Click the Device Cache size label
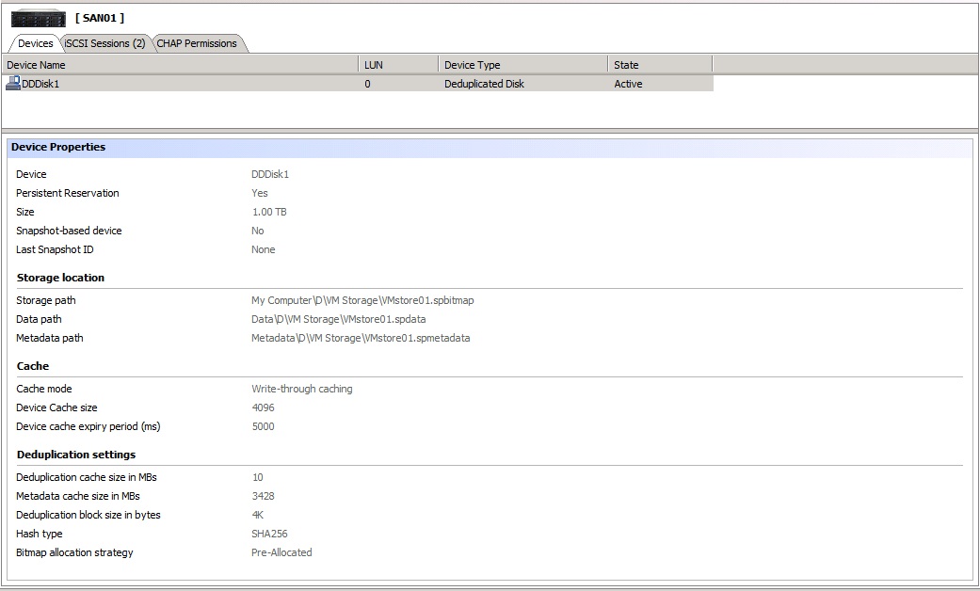 click(x=56, y=407)
